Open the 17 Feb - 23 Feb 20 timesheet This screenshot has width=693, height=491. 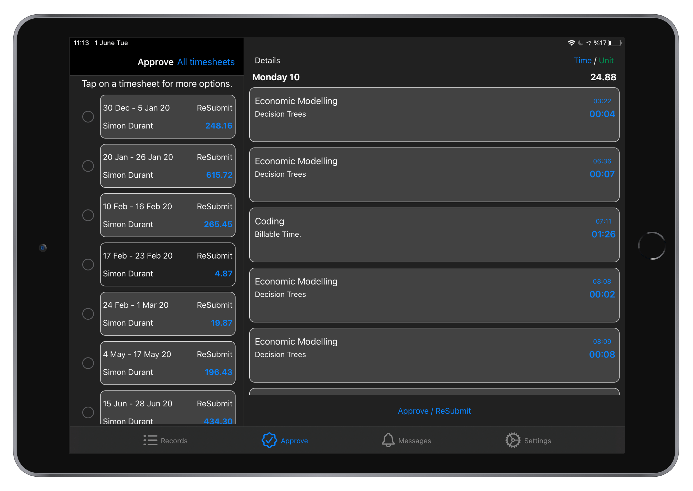[x=168, y=264]
